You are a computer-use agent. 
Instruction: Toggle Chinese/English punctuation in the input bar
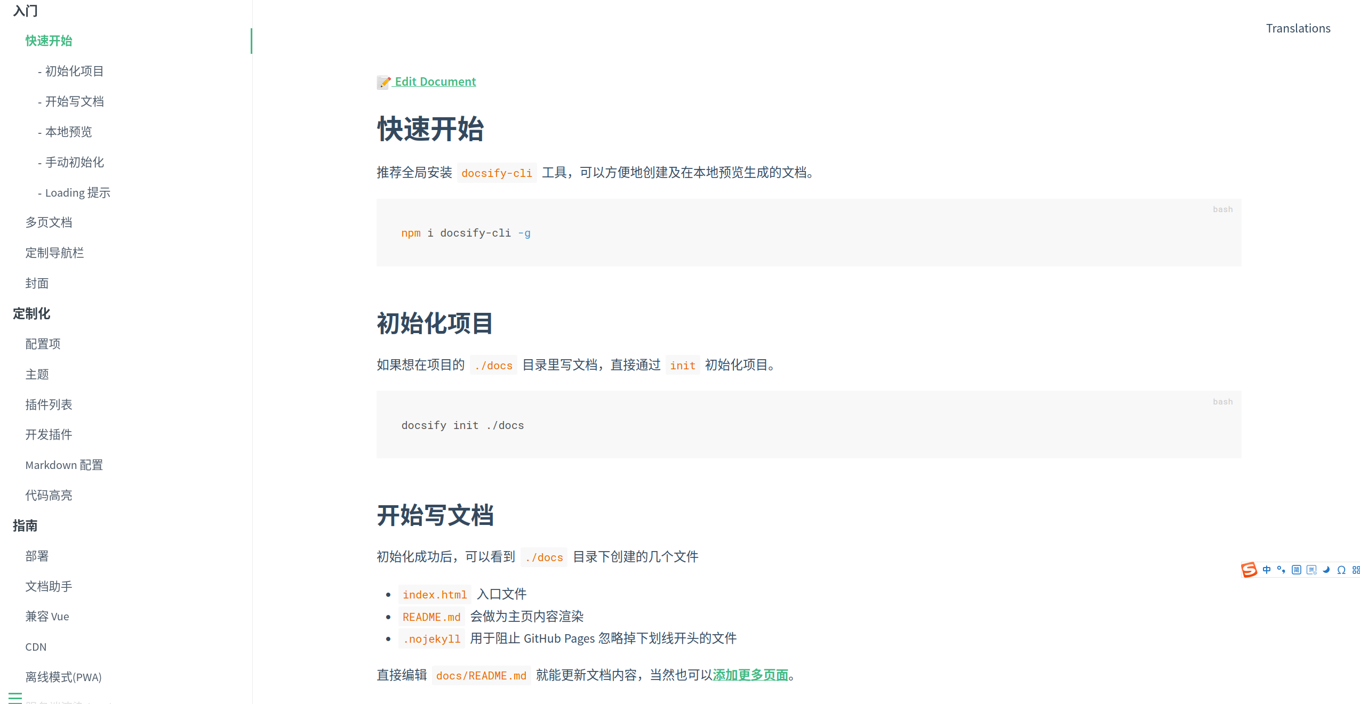click(x=1281, y=570)
